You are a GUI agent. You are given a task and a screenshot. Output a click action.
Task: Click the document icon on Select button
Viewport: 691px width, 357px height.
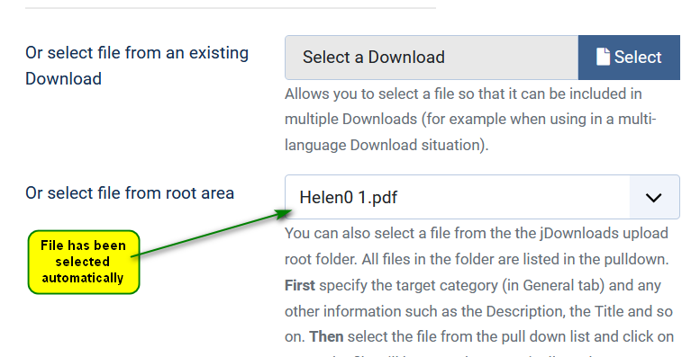click(x=603, y=57)
